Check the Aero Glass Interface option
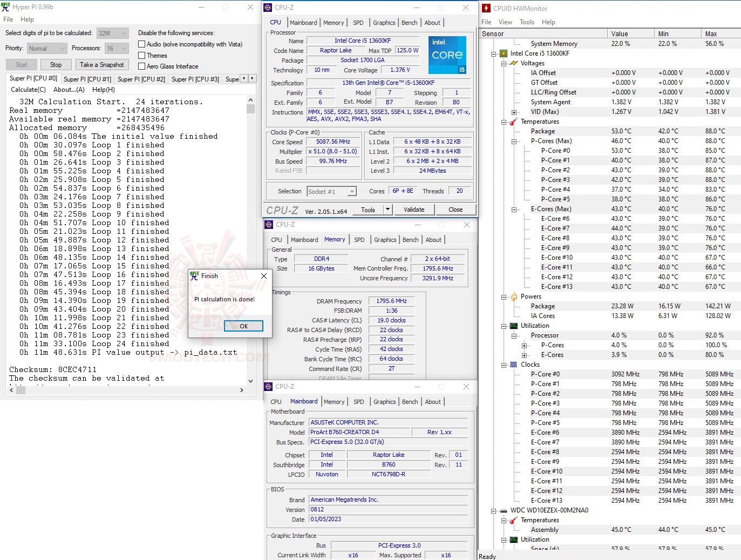The height and width of the screenshot is (560, 741). (x=142, y=66)
